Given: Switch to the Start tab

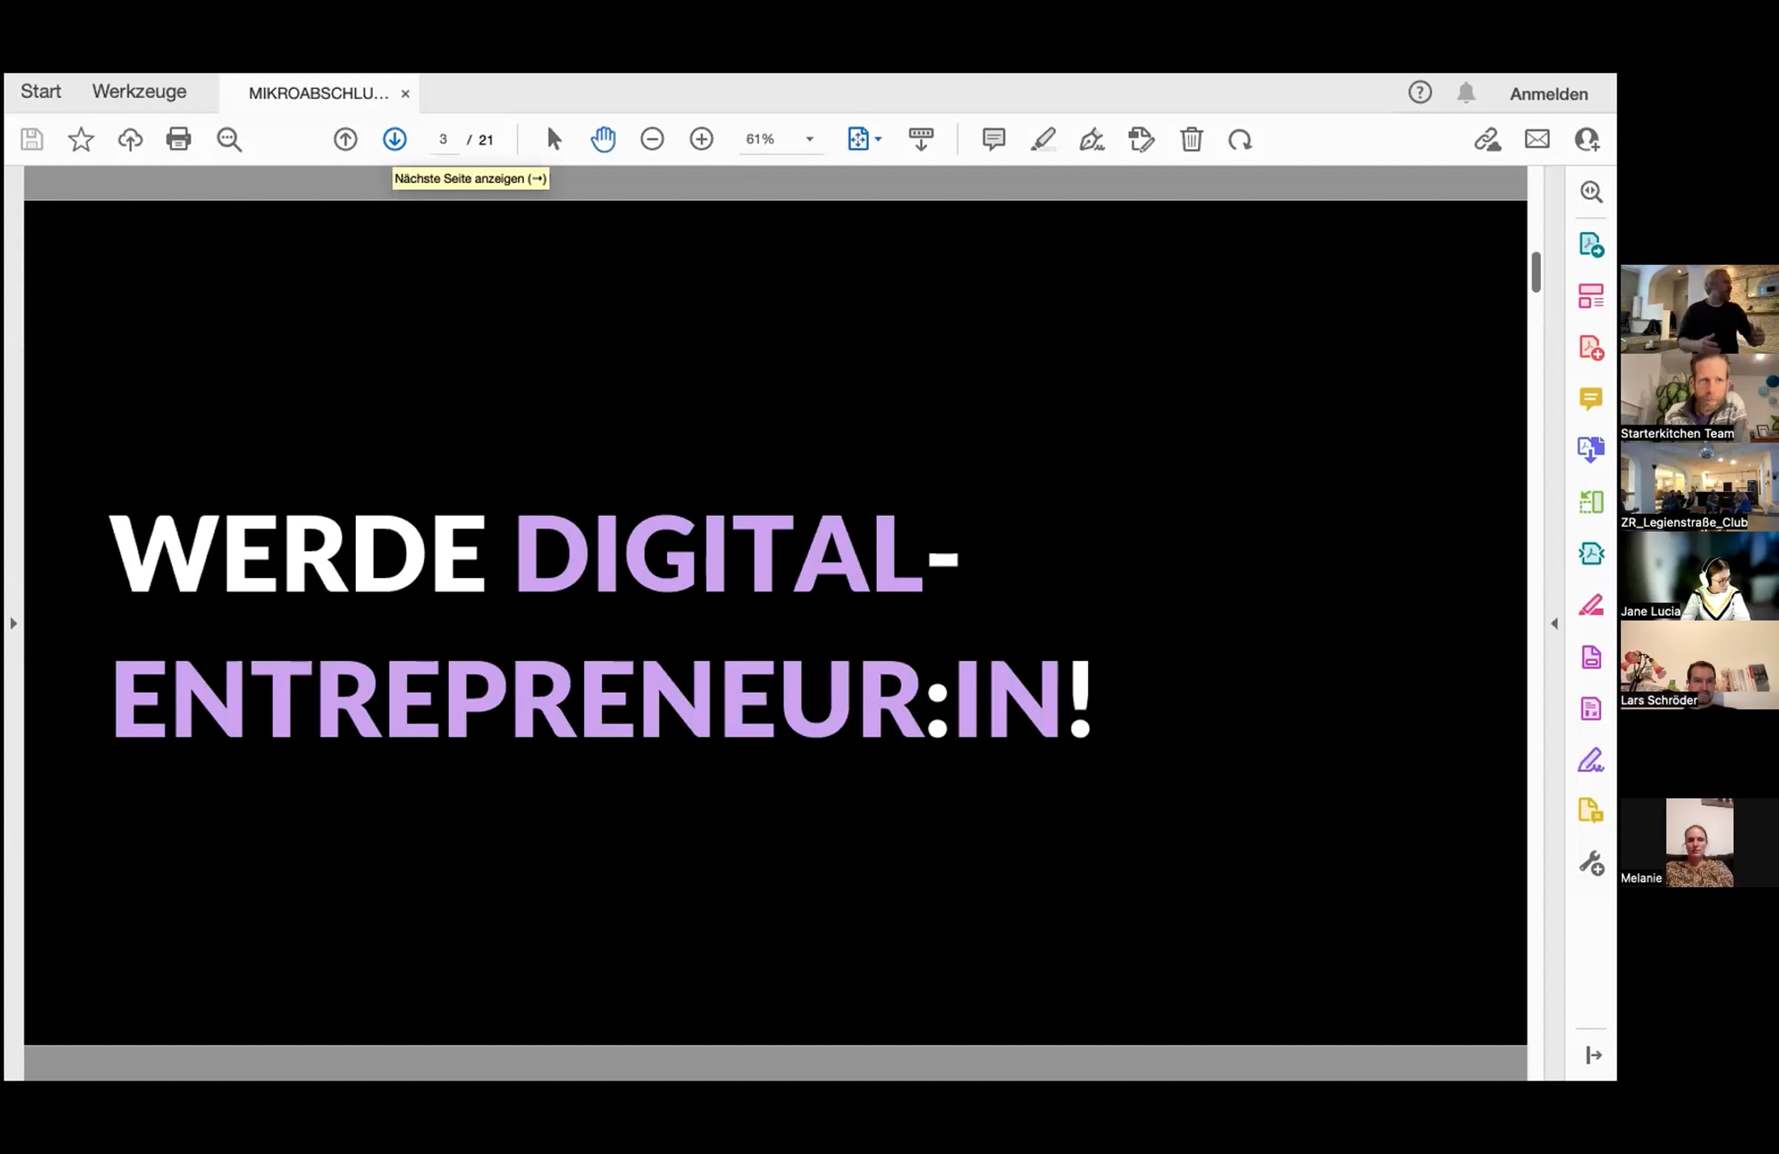Looking at the screenshot, I should pyautogui.click(x=40, y=92).
